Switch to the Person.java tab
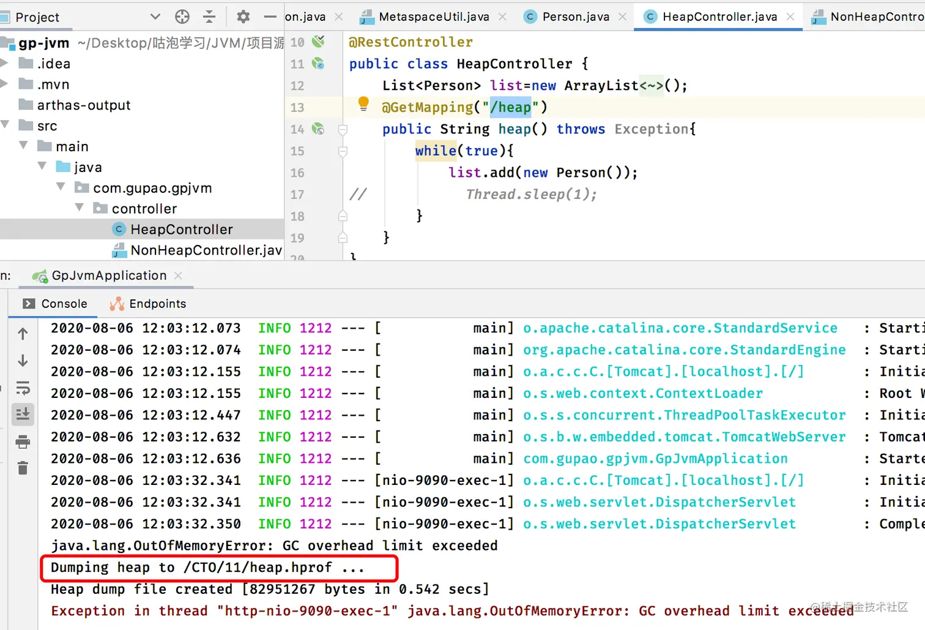The height and width of the screenshot is (630, 925). pos(576,17)
